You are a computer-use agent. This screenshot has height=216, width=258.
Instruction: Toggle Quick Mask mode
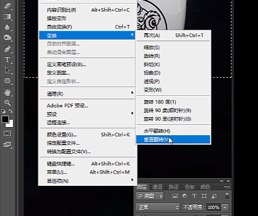[8, 133]
